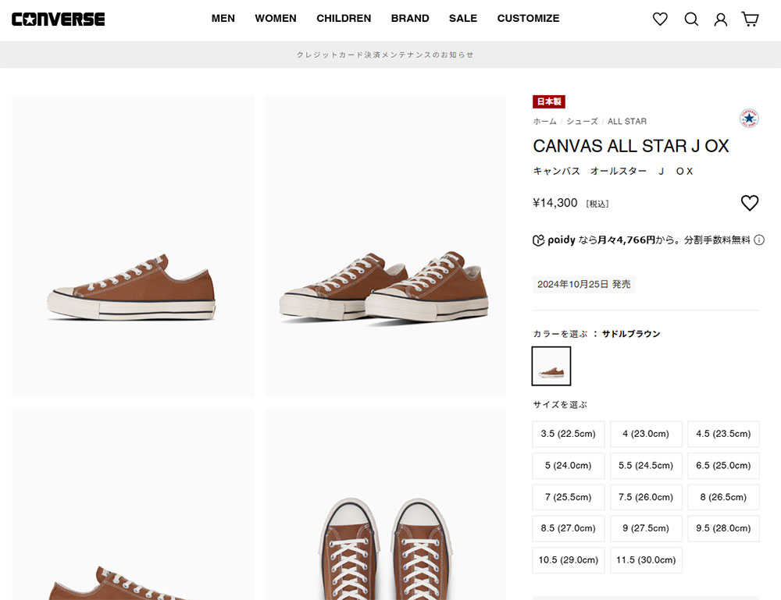Choose size 8 (26.5cm)
This screenshot has height=600, width=781.
coord(723,497)
